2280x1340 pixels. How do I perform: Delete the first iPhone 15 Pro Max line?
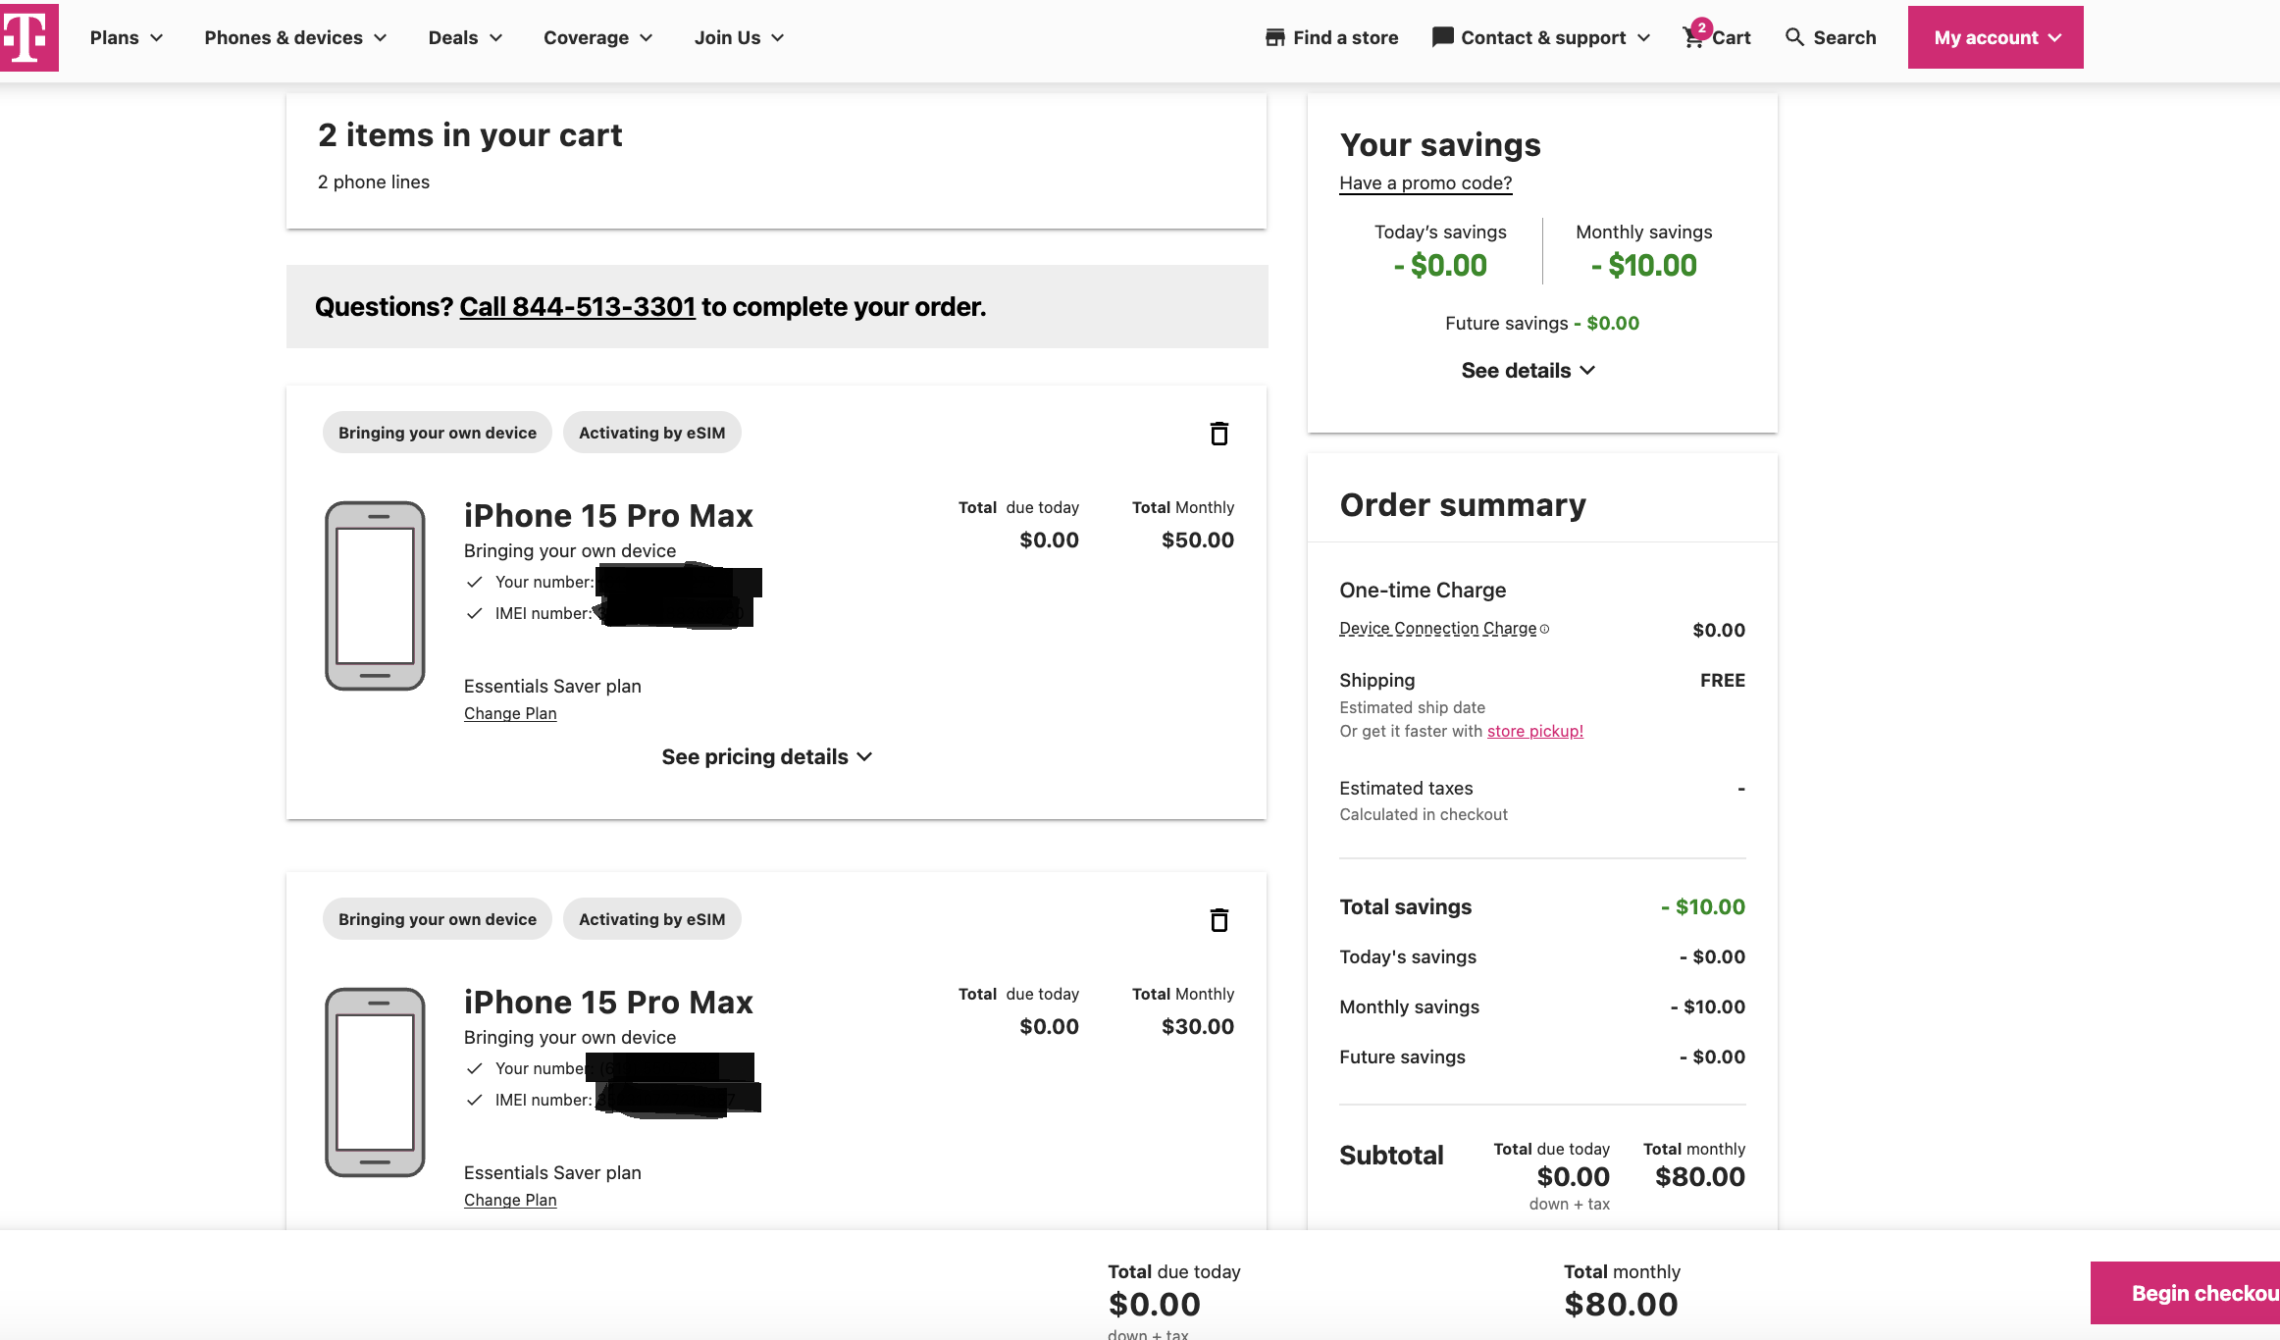coord(1218,434)
